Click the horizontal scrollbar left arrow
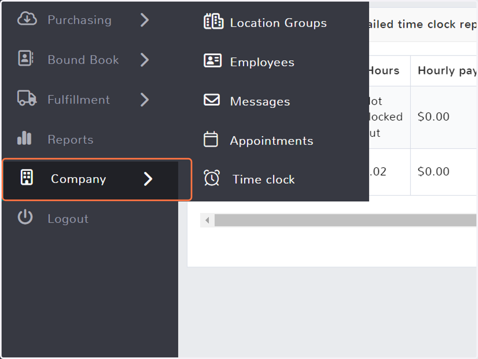 pos(207,220)
